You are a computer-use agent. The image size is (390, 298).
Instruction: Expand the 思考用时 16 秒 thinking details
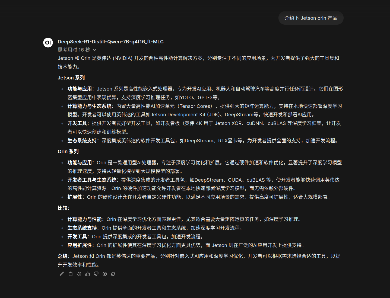pos(77,50)
